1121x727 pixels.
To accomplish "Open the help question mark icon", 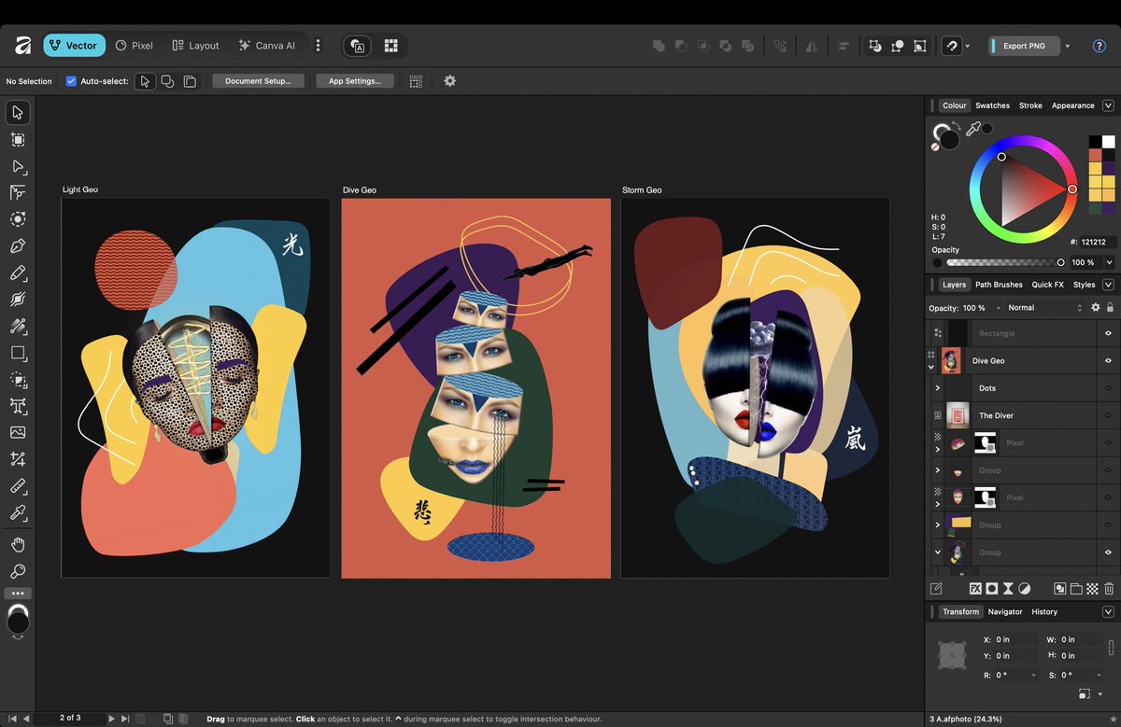I will (x=1099, y=46).
